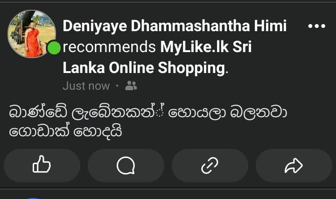Viewport: 336px width, 199px height.
Task: Click the 'Himi' word in the author name
Action: coord(270,26)
